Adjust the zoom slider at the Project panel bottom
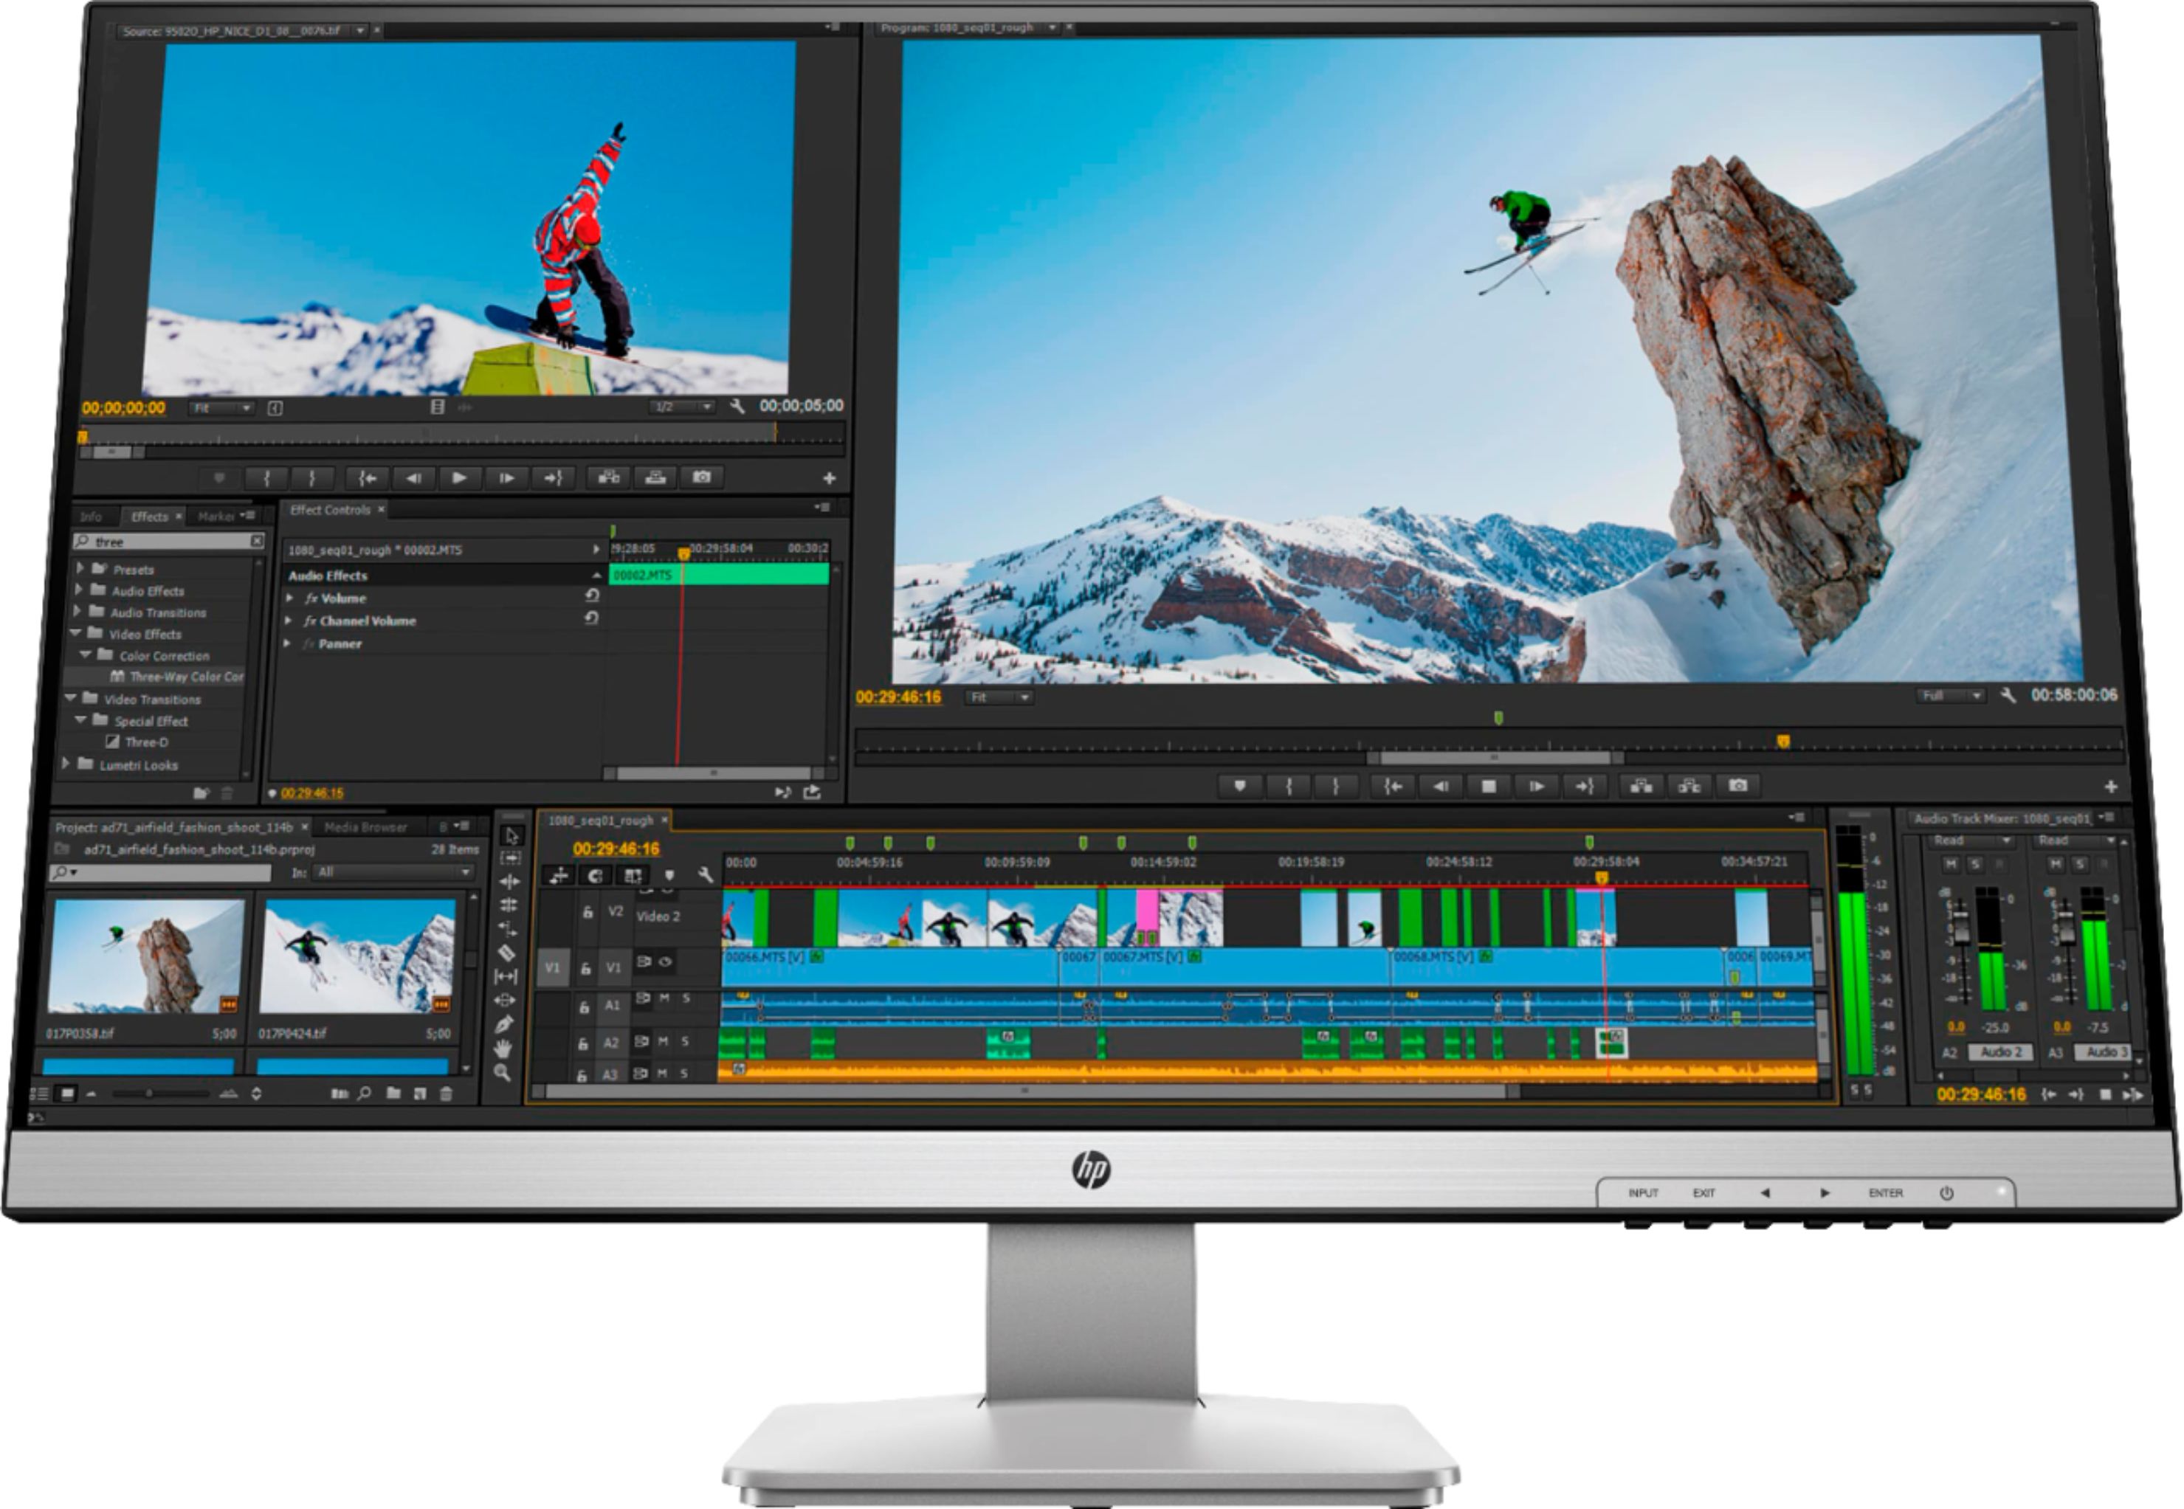Viewport: 2184px width, 1509px height. pos(149,1093)
